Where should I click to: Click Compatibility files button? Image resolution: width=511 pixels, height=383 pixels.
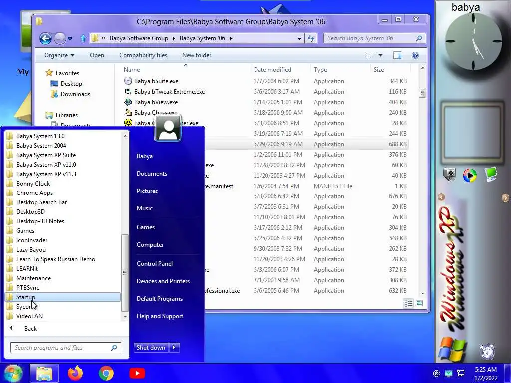click(143, 55)
